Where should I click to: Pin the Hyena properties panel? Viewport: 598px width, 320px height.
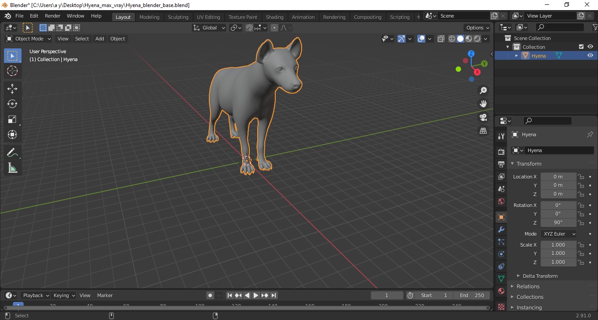590,135
